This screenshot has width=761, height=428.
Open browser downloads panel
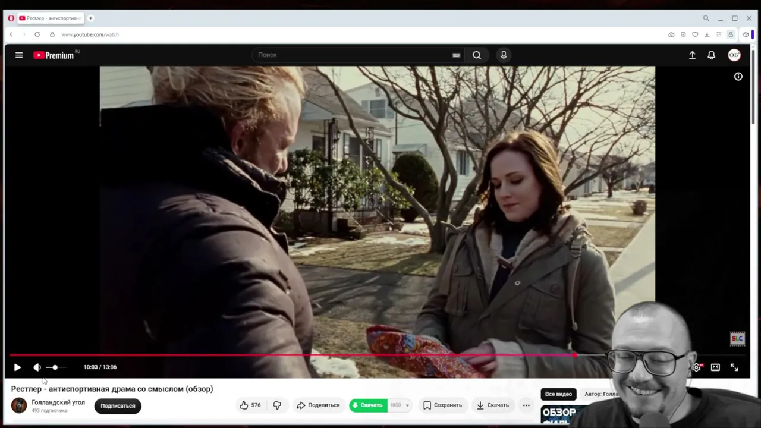pyautogui.click(x=707, y=34)
